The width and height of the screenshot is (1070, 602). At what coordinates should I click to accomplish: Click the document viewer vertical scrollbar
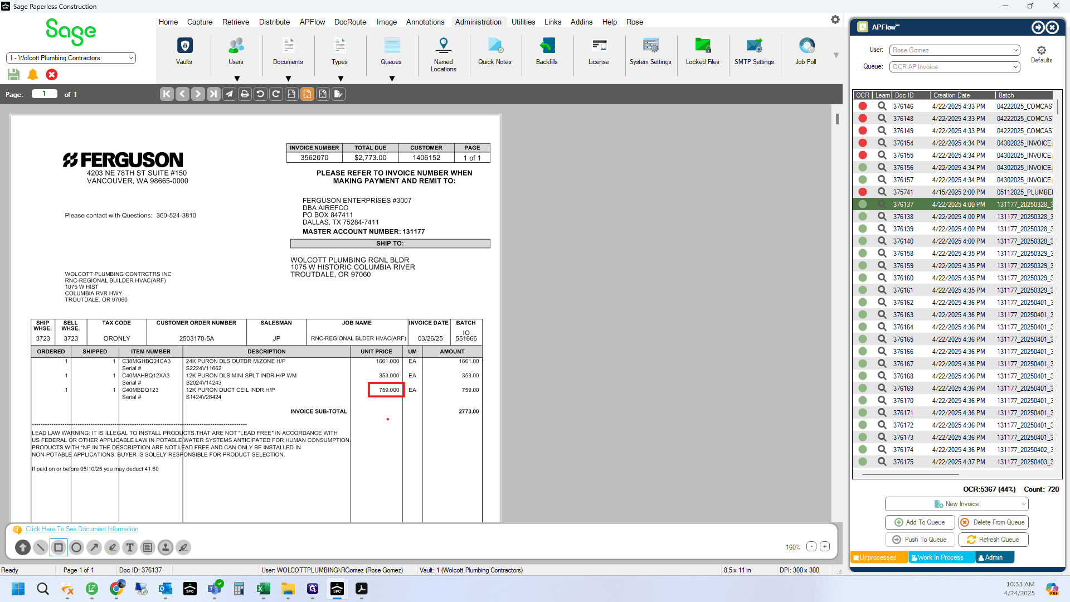click(836, 119)
